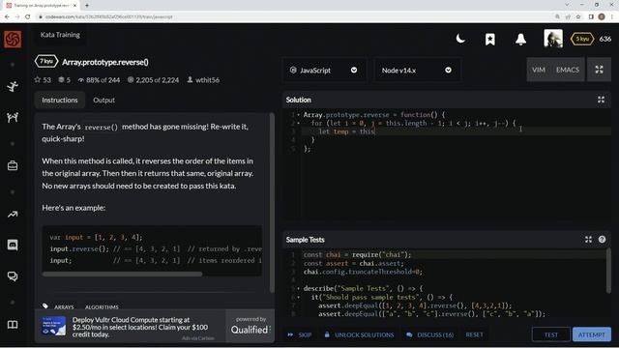Open the Career briefcase sidebar icon

[13, 165]
